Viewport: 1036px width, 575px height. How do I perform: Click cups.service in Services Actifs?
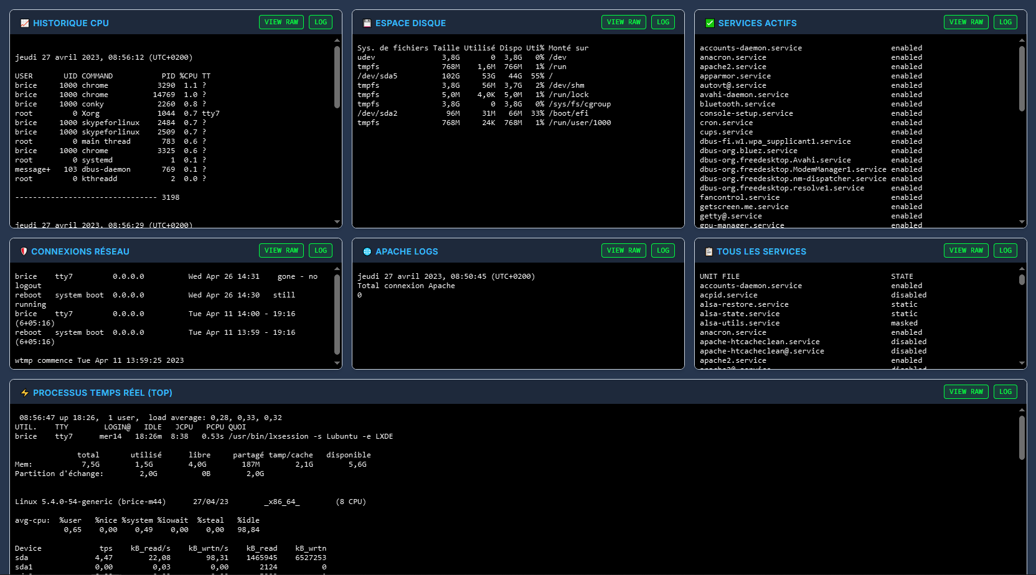(x=726, y=132)
